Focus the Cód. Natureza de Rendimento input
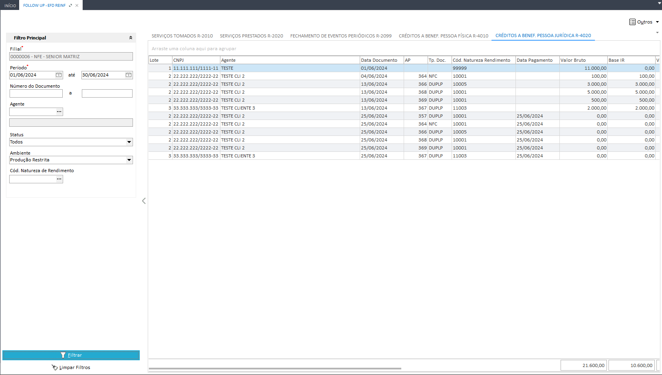 (x=32, y=179)
